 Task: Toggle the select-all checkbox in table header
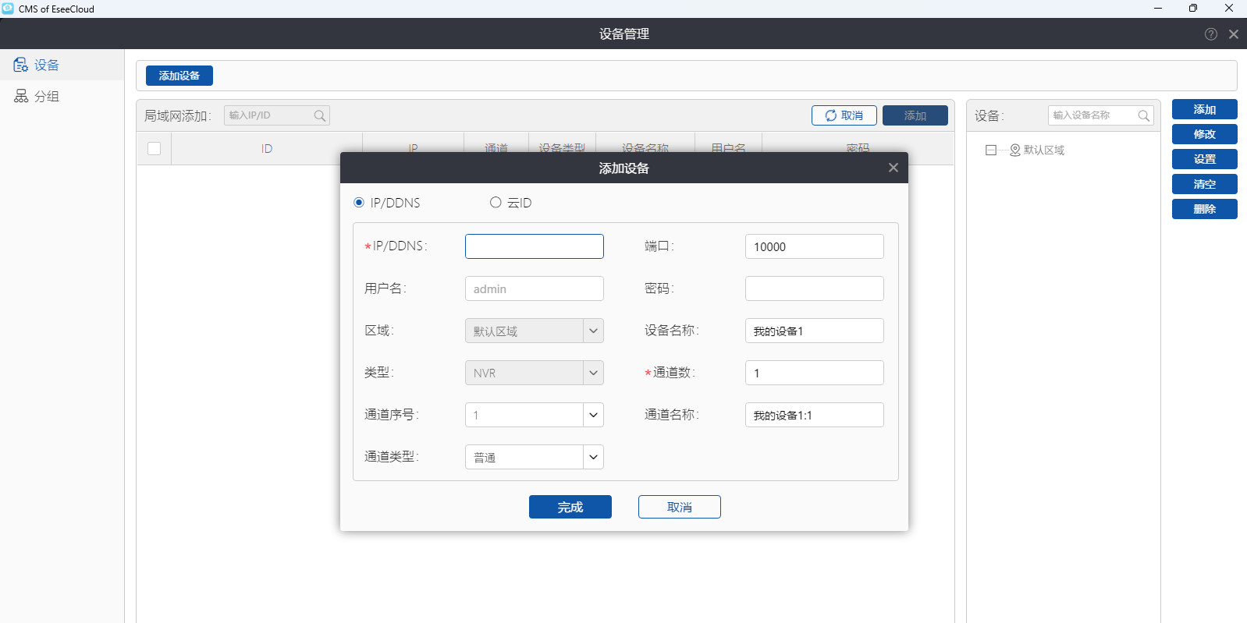tap(155, 148)
